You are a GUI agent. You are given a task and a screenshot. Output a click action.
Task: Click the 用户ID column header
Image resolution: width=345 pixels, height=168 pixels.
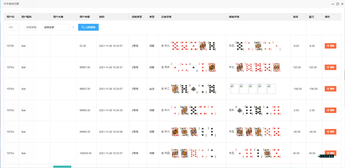10,16
